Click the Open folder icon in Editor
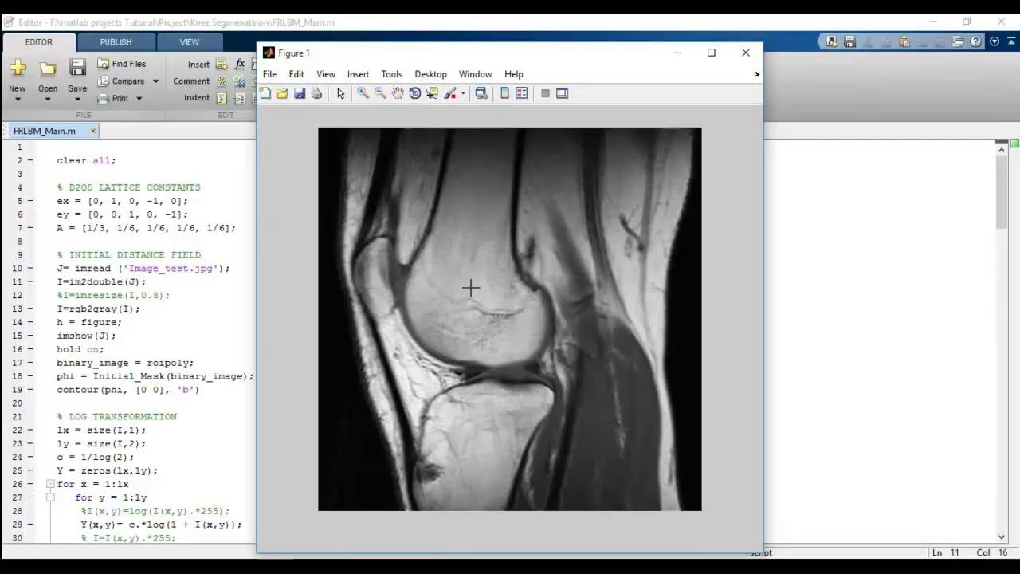 (x=48, y=69)
